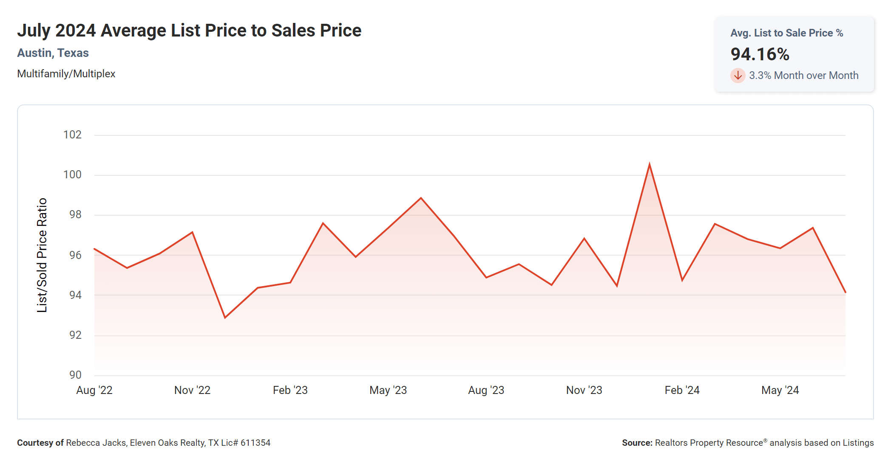Click the "Avg. List to Sale Price %" label
This screenshot has height=467, width=891.
coord(786,33)
